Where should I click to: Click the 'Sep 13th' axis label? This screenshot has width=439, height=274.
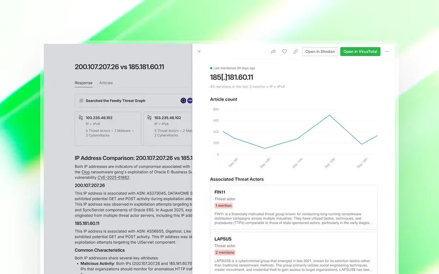point(362,163)
